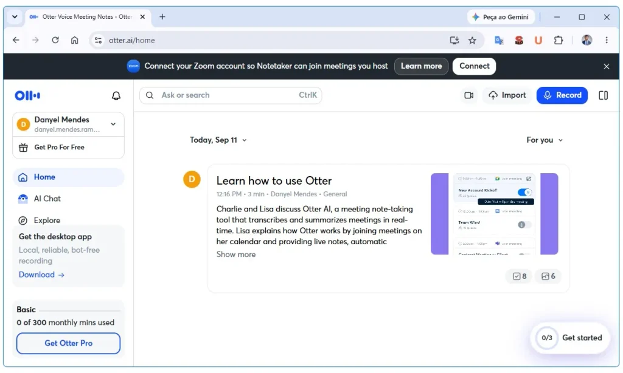The width and height of the screenshot is (623, 373).
Task: Open the red S extension
Action: click(519, 40)
